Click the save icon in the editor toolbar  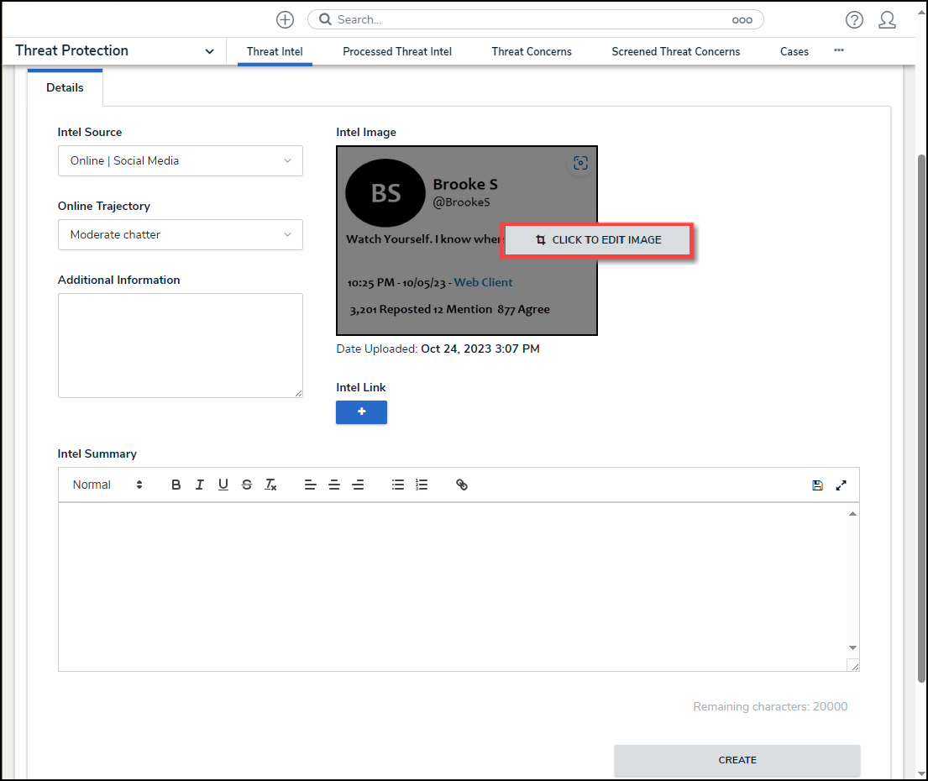pos(817,485)
